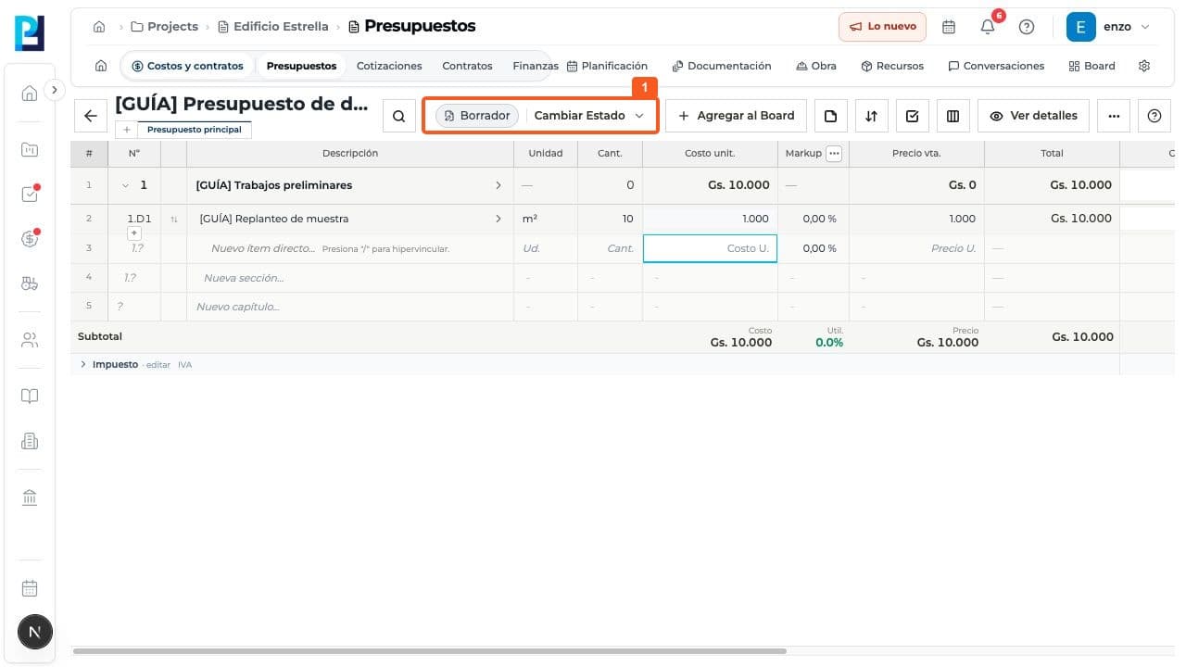This screenshot has height=667, width=1186.
Task: Expand the Impuesto row
Action: coord(82,364)
